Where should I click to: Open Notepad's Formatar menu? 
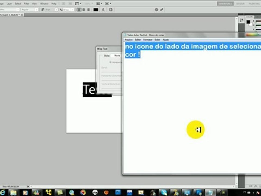pyautogui.click(x=148, y=40)
